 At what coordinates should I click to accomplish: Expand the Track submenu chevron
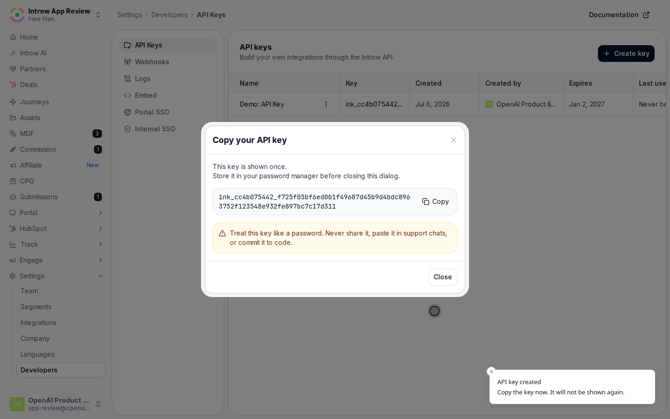pyautogui.click(x=100, y=244)
